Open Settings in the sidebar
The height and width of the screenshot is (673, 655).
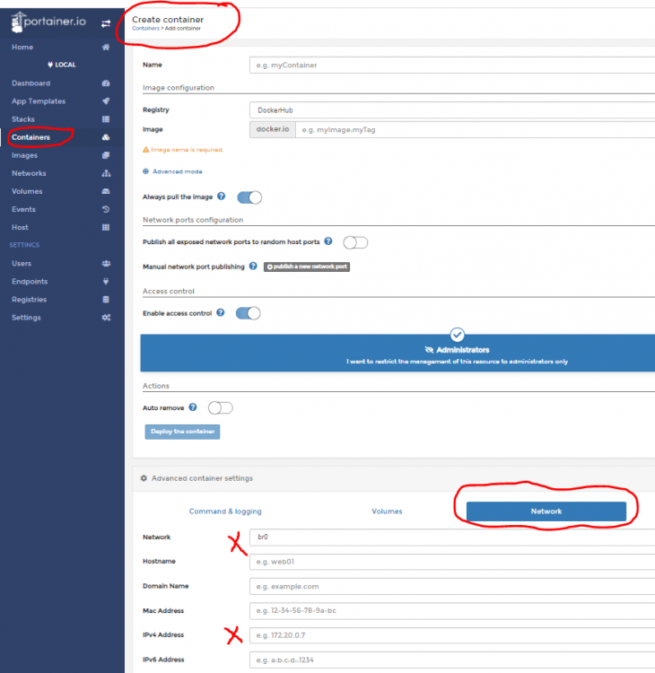26,318
